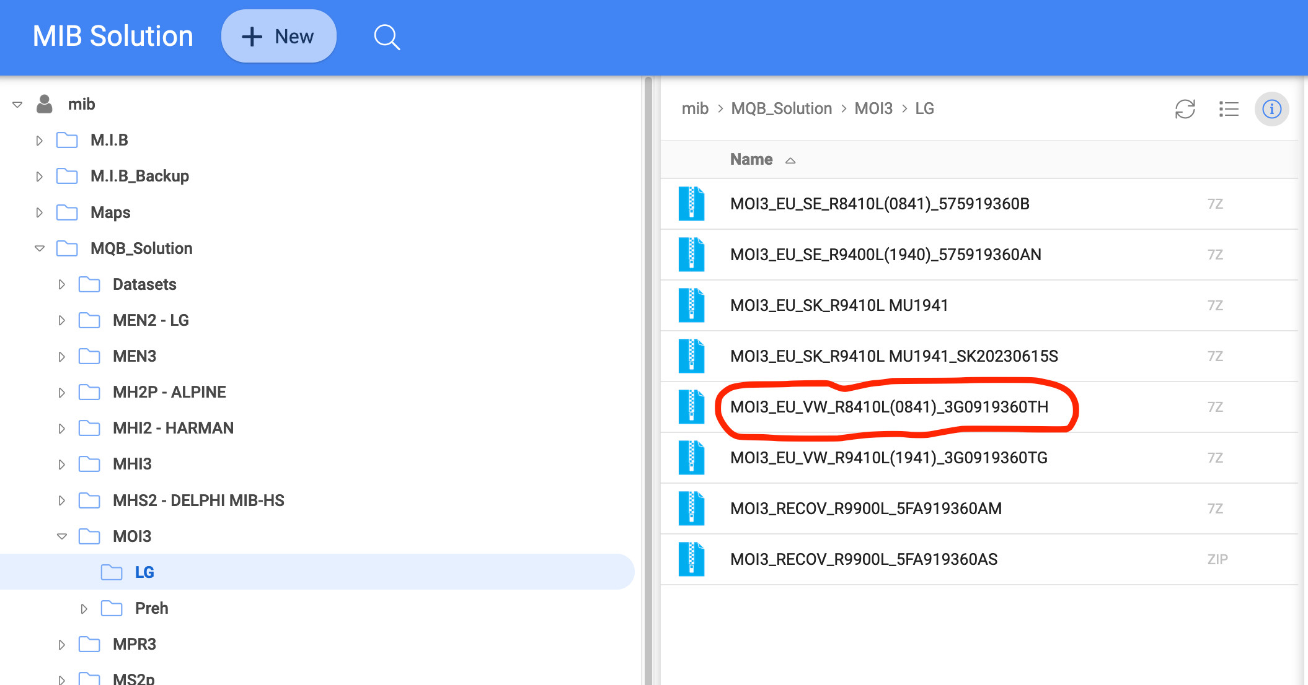Collapse the MOI3 tree node
The width and height of the screenshot is (1308, 685).
61,536
